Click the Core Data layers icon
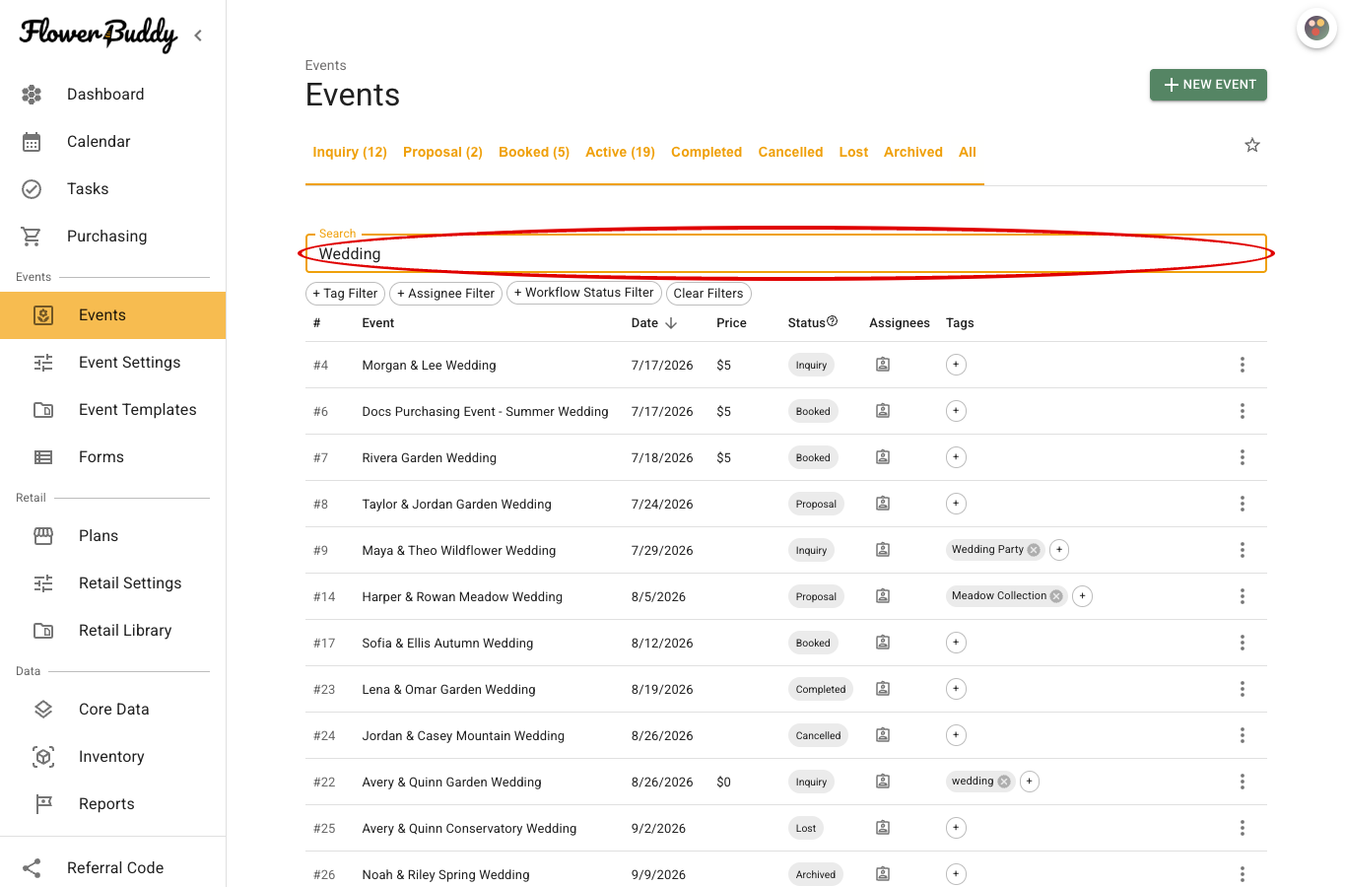 pyautogui.click(x=43, y=710)
